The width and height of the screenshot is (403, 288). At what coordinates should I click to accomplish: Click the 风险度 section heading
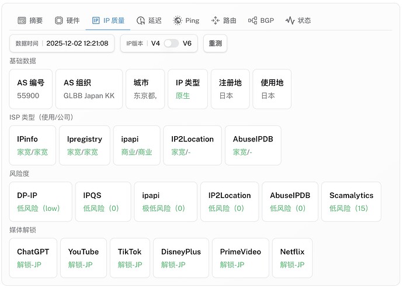tap(19, 174)
